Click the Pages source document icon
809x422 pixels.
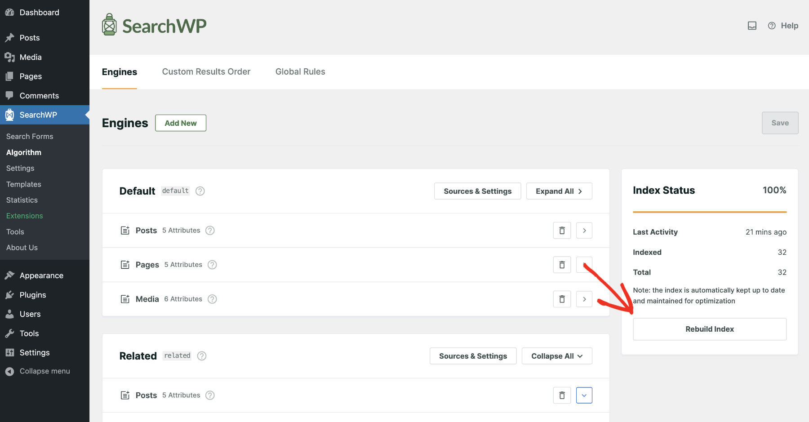tap(125, 265)
